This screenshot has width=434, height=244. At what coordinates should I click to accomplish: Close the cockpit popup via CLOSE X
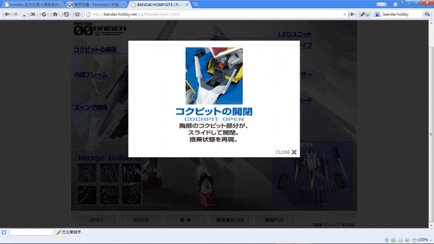(x=286, y=152)
